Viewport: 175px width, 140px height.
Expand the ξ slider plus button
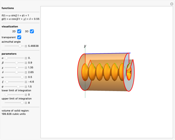(x=26, y=82)
